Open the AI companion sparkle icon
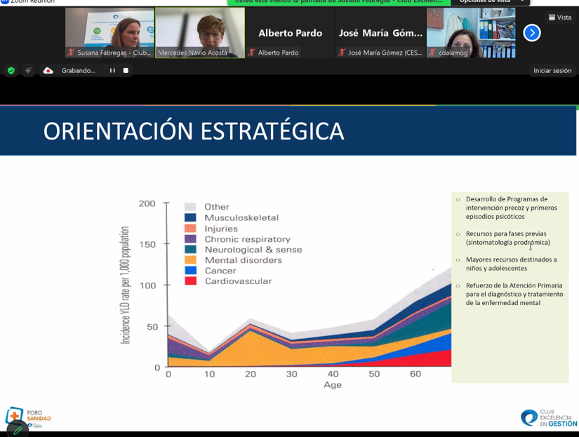The image size is (579, 437). [29, 71]
